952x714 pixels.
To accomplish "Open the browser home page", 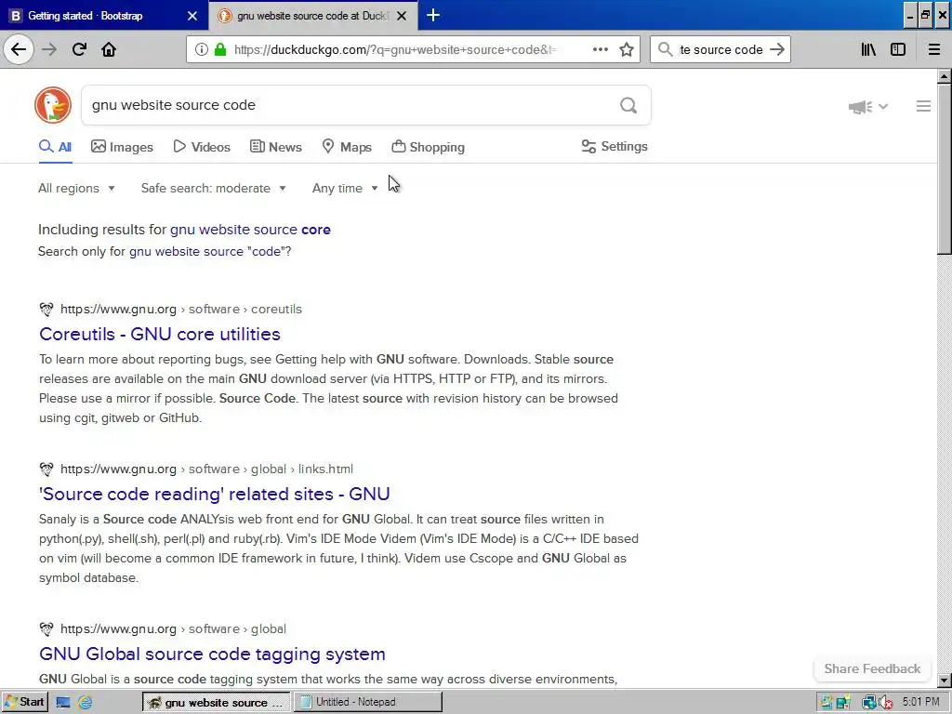I will [109, 49].
